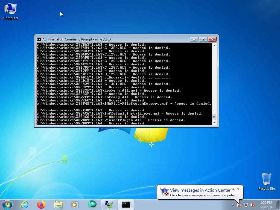Click the IMAPIv2-FileSystemSupport.mof output line
The height and width of the screenshot is (210, 280).
pyautogui.click(x=124, y=104)
